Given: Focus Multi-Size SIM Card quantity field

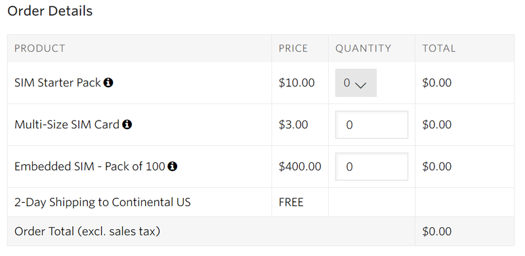Looking at the screenshot, I should pos(371,124).
